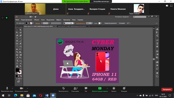Select the Hand tool

17,66
